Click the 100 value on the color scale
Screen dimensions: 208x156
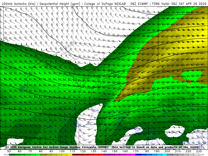pos(62,151)
